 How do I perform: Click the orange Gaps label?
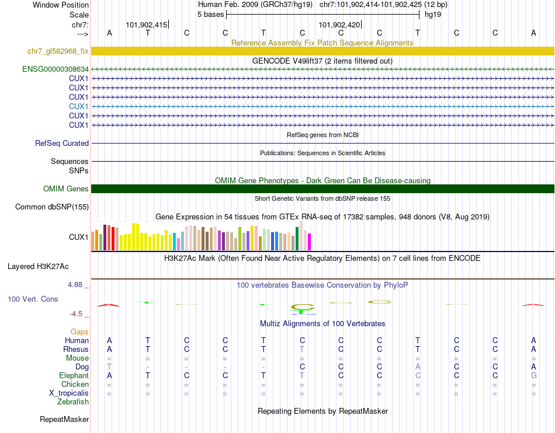(x=79, y=331)
